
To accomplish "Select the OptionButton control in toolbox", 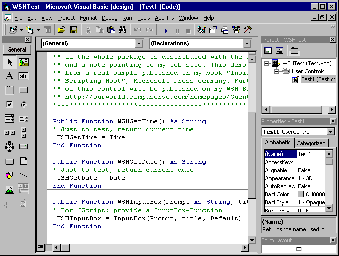I will 23,105.
